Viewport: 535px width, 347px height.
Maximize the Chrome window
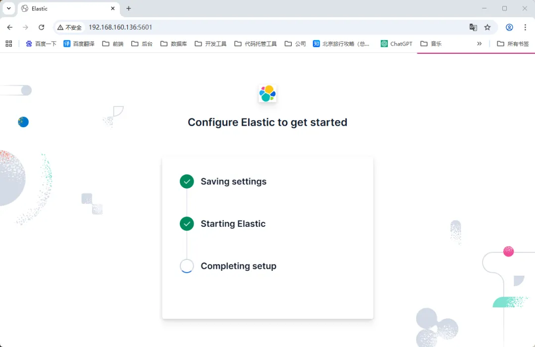504,8
